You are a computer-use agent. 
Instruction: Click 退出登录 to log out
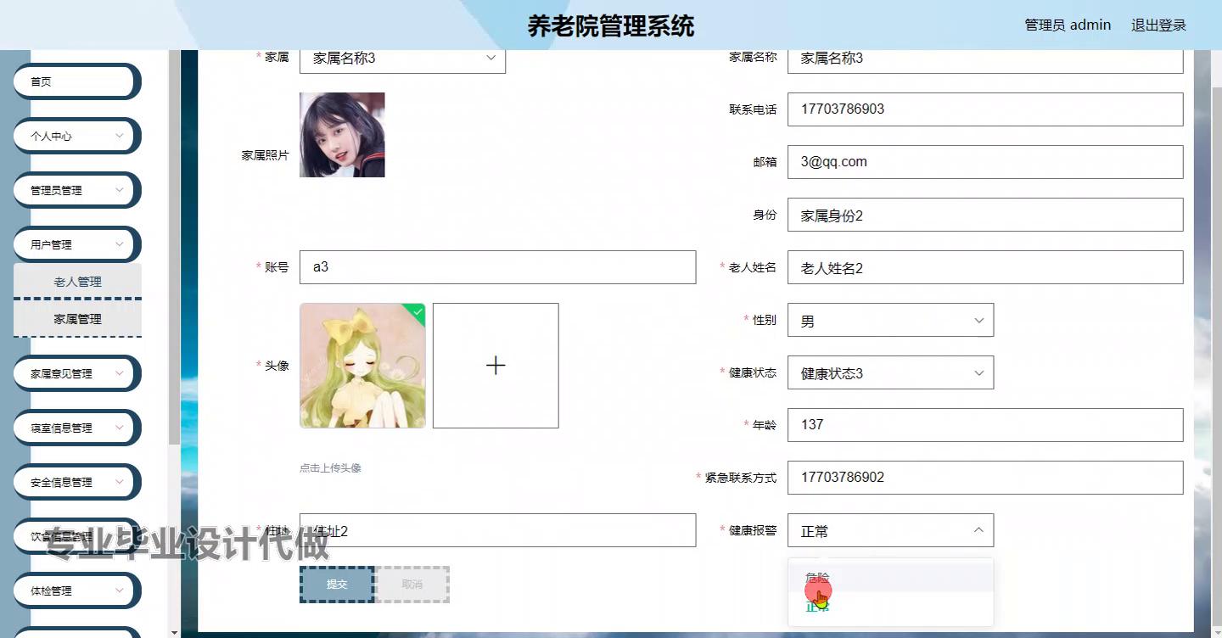(1158, 25)
